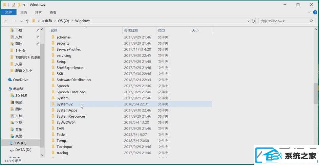Click the 音乐 icon in sidebar

point(12,129)
